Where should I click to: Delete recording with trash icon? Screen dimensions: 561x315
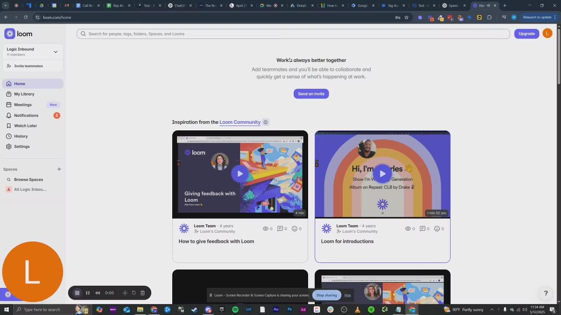[142, 293]
